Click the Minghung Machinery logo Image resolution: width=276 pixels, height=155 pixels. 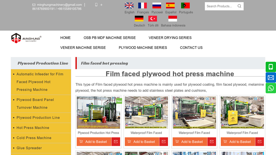point(26,38)
